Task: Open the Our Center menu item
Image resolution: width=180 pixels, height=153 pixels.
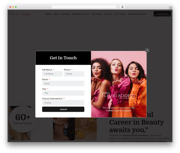Action: click(120, 14)
